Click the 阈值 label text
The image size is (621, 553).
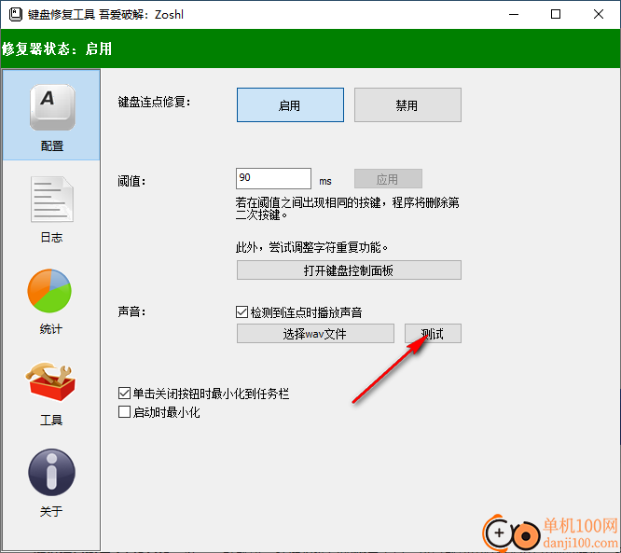tap(131, 182)
